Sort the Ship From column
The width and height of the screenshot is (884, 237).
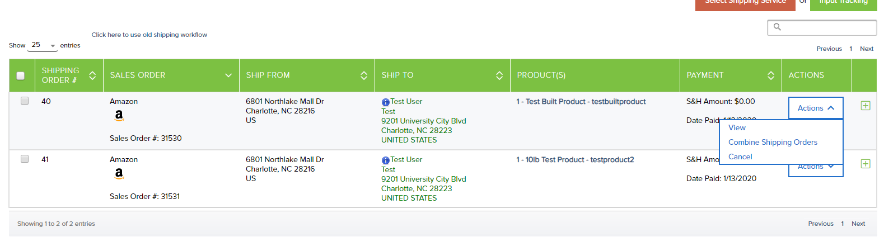364,75
